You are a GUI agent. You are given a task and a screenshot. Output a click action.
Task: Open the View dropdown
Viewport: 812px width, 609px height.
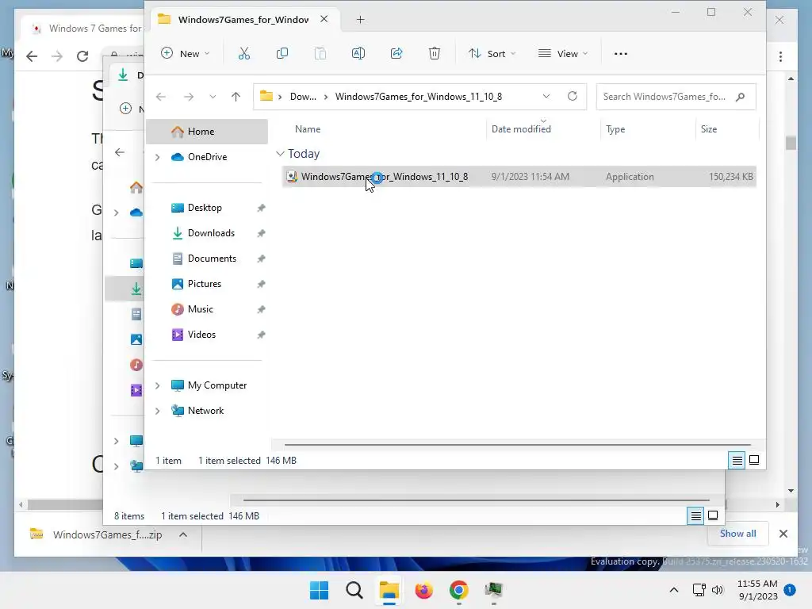[564, 53]
